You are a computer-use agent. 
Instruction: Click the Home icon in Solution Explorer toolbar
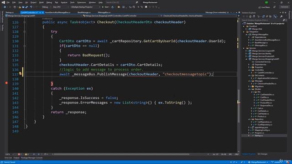[x=250, y=16]
